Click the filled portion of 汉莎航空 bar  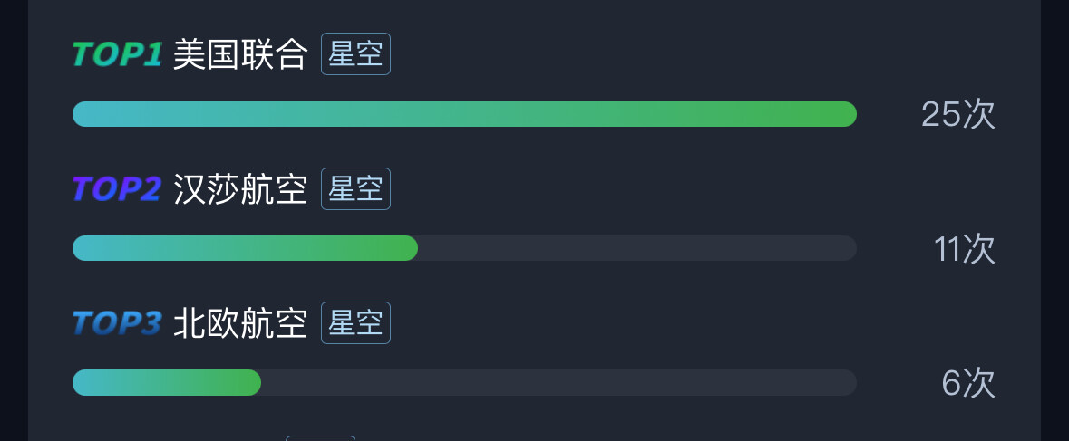click(245, 248)
